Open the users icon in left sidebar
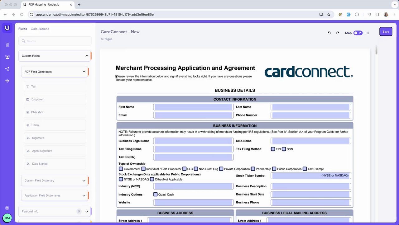This screenshot has width=399, height=225. (x=7, y=57)
